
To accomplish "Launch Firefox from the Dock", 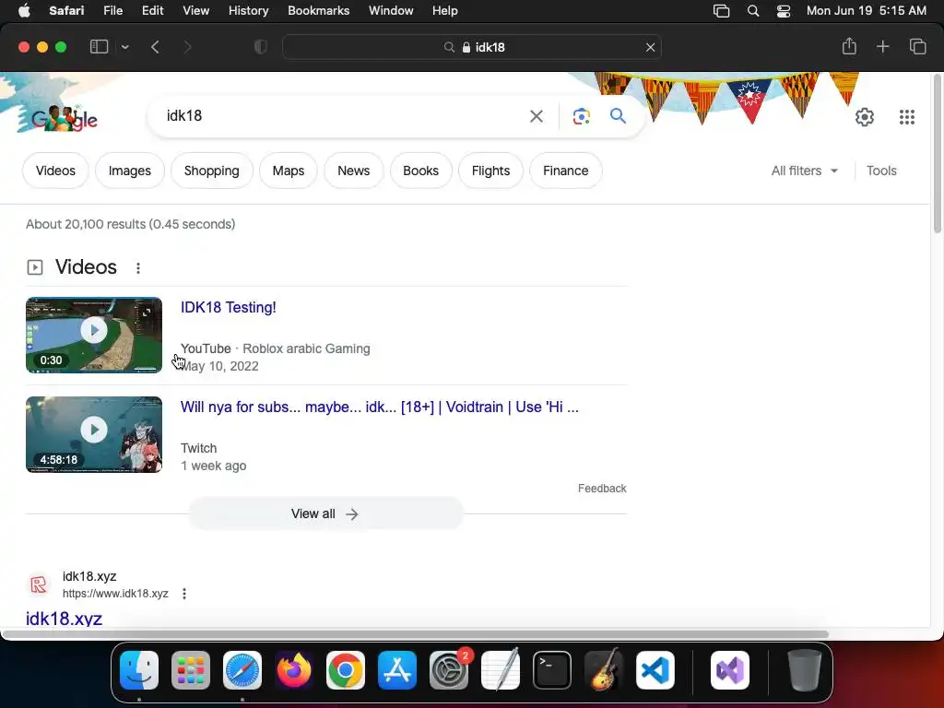I will click(294, 670).
